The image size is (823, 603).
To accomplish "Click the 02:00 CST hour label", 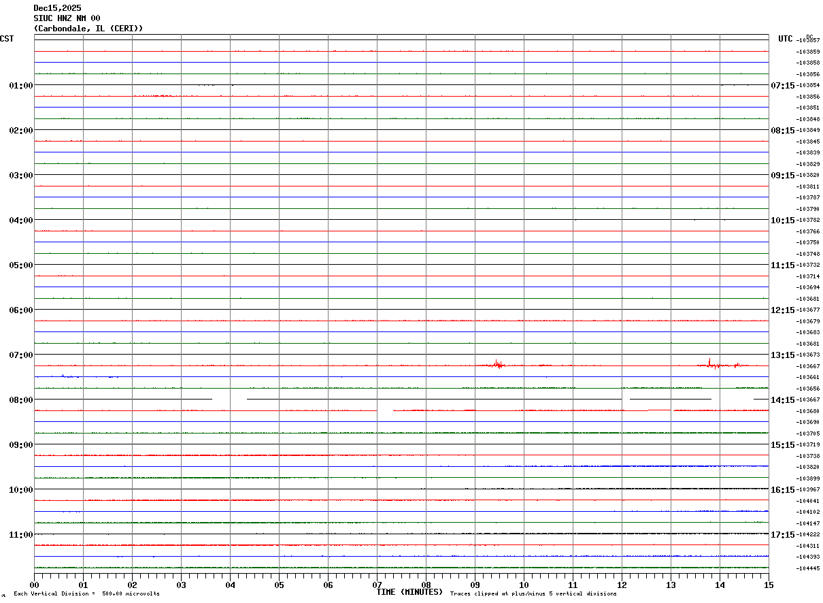I will tap(21, 130).
